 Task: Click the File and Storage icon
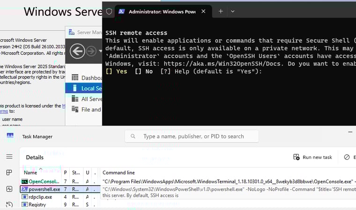pos(75,109)
